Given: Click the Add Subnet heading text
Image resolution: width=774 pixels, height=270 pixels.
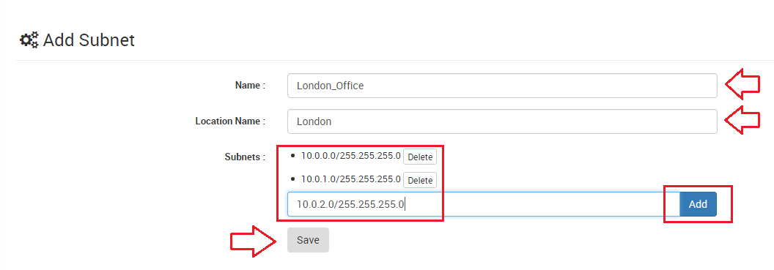Looking at the screenshot, I should (89, 40).
